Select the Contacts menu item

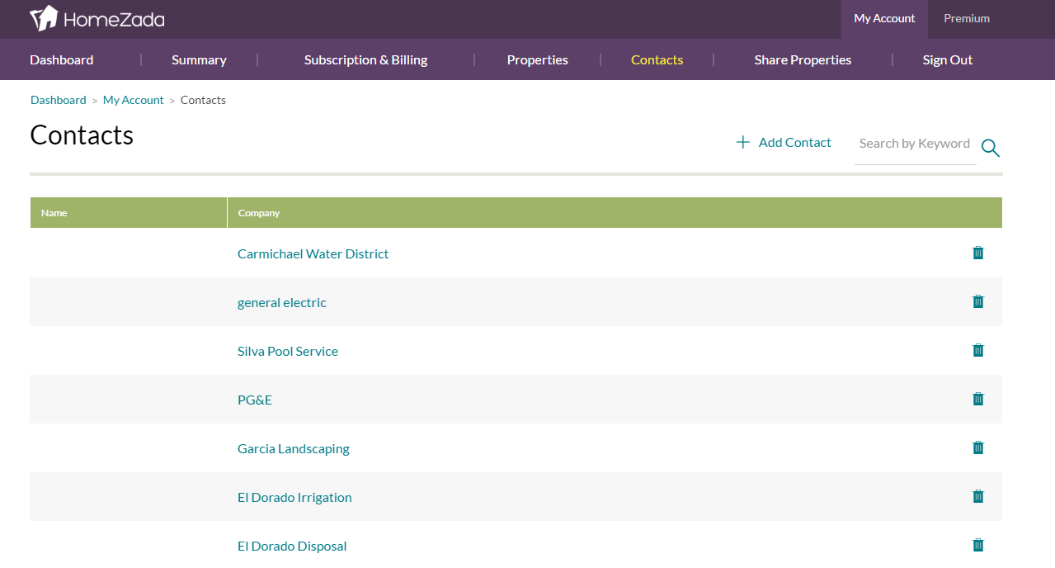(x=657, y=59)
